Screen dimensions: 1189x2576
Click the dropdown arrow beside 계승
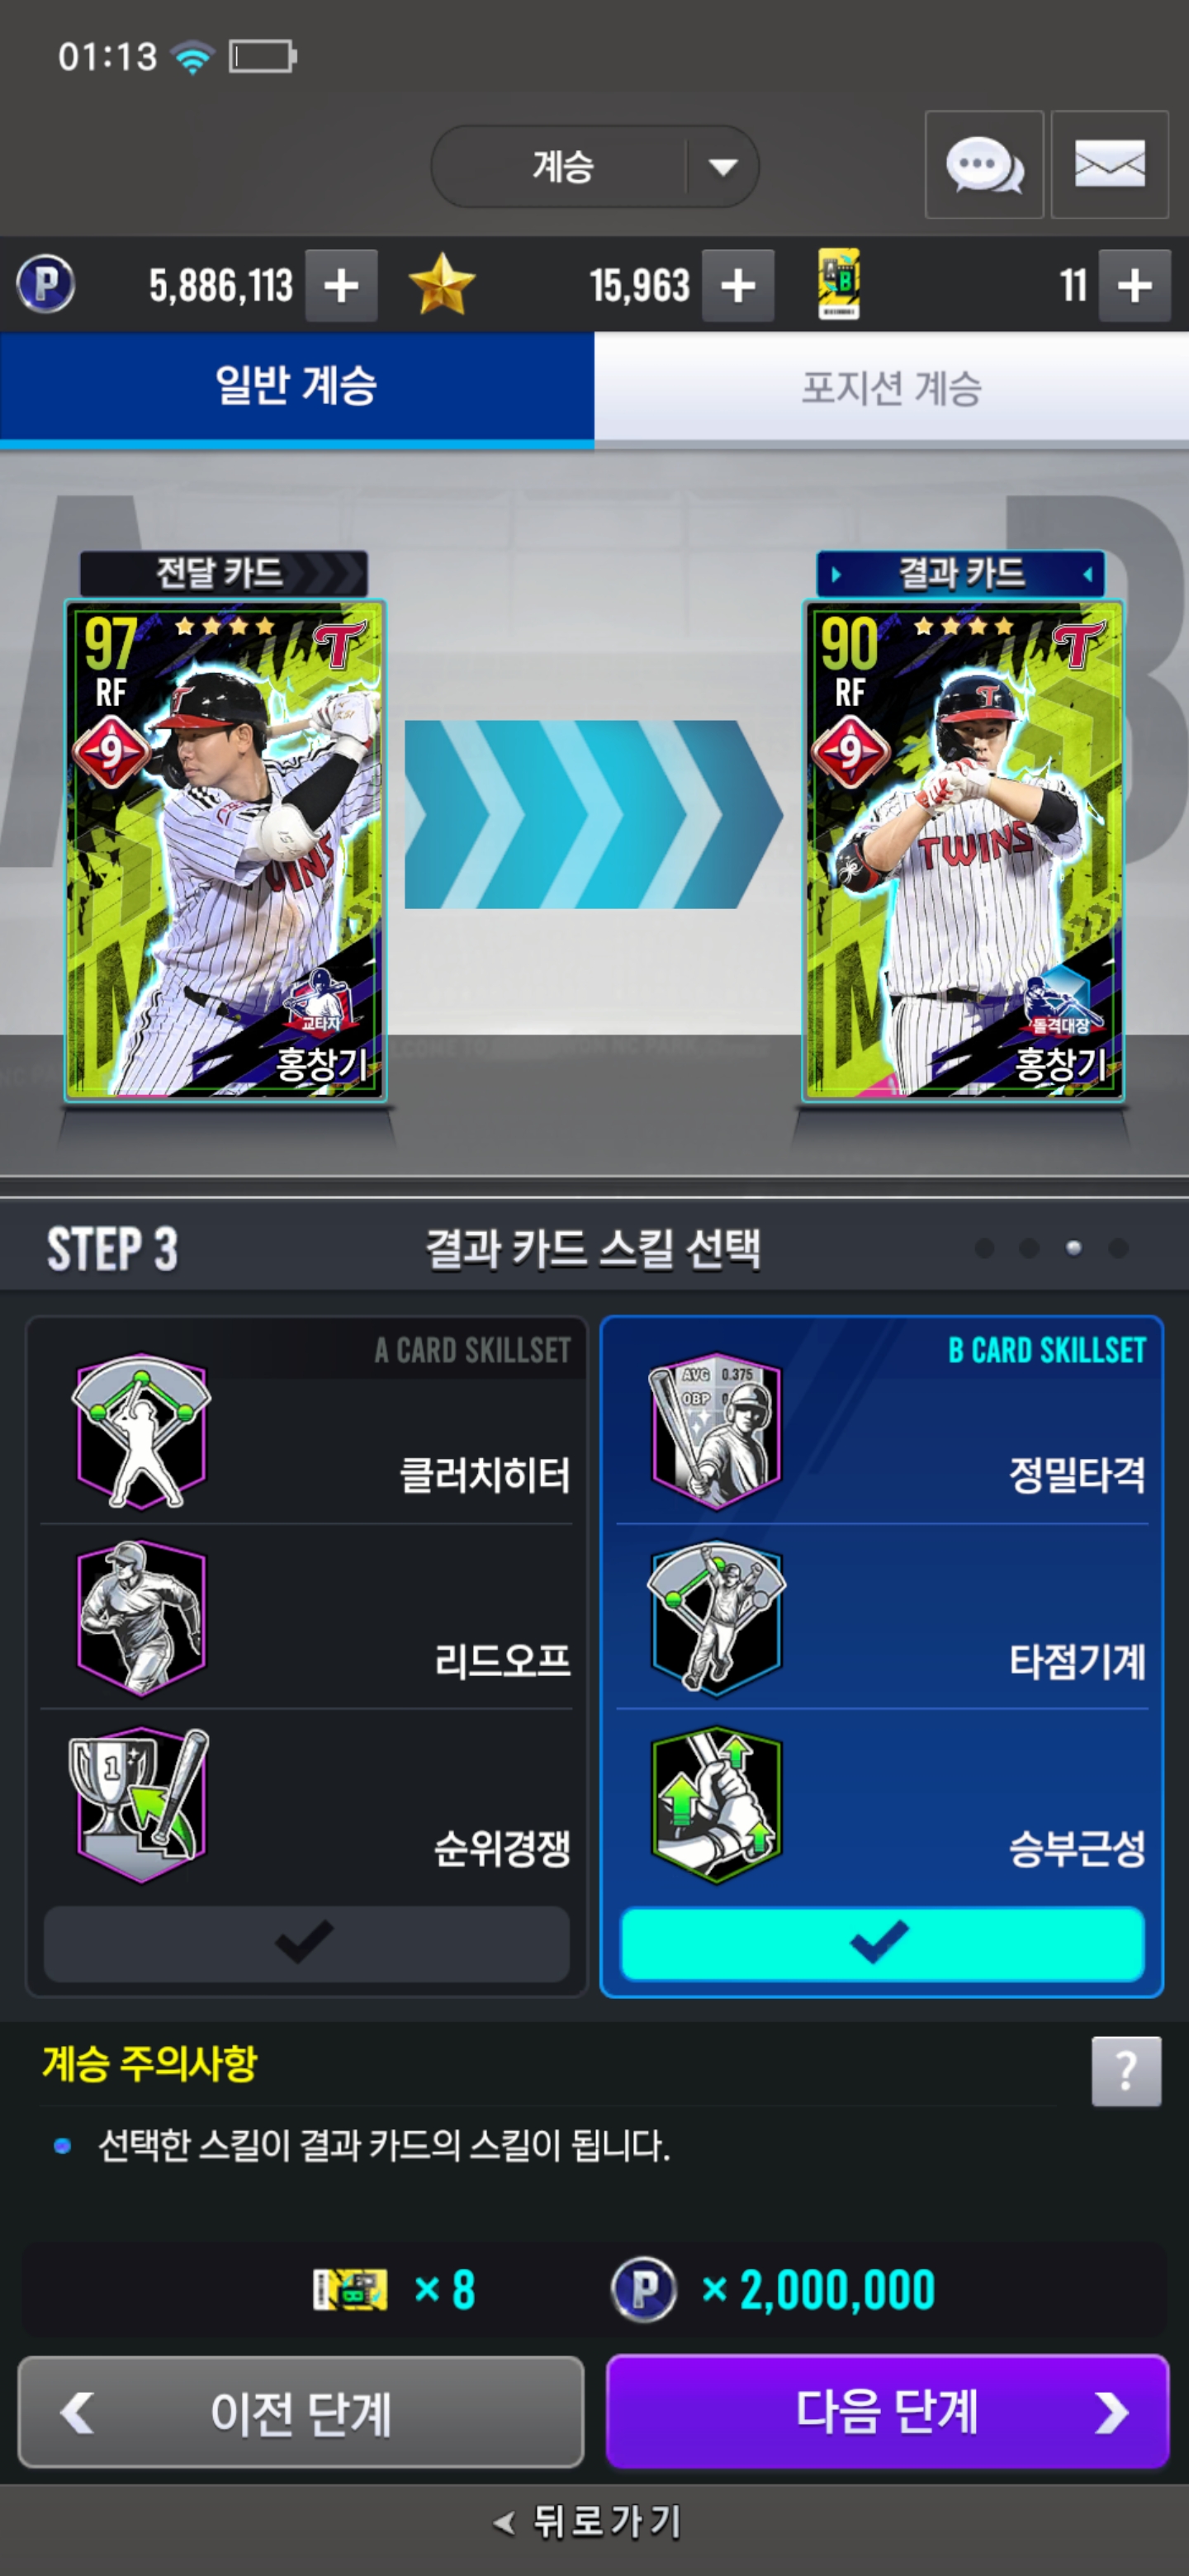coord(722,166)
